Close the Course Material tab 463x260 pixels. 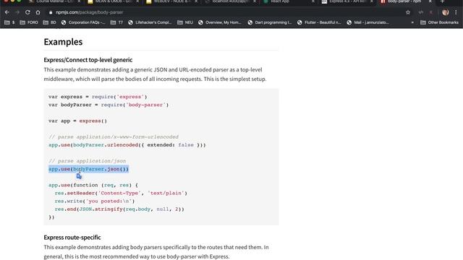pyautogui.click(x=79, y=1)
